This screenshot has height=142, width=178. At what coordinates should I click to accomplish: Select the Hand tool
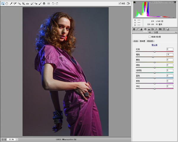[7, 4]
